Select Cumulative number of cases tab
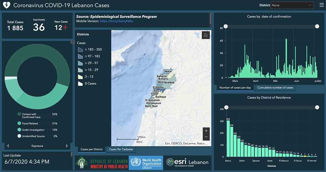 tap(275, 88)
